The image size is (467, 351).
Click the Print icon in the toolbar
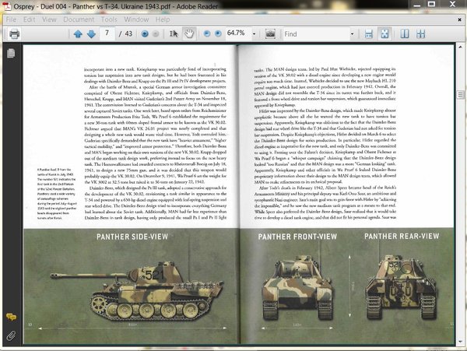tap(14, 34)
